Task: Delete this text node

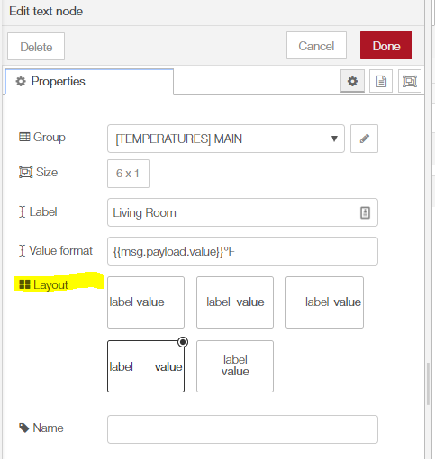Action: pyautogui.click(x=36, y=47)
